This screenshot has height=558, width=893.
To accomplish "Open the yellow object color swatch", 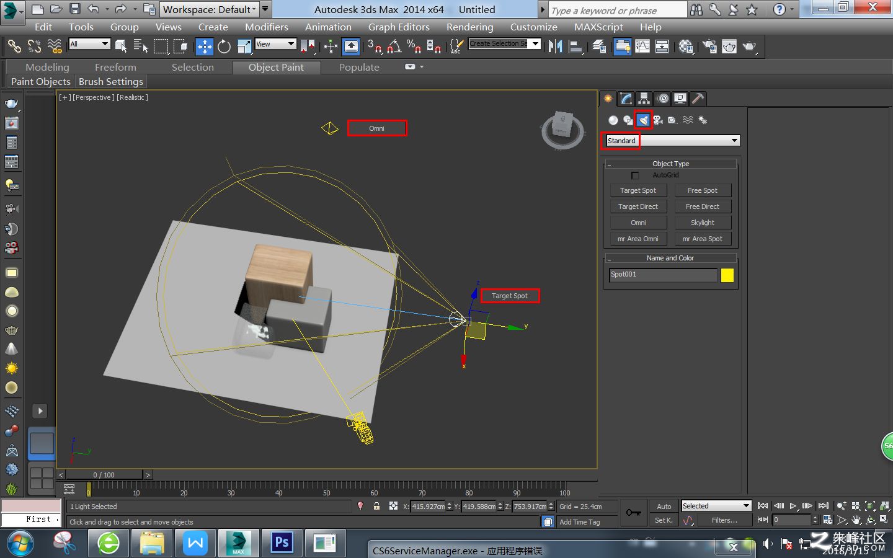I will pyautogui.click(x=727, y=275).
